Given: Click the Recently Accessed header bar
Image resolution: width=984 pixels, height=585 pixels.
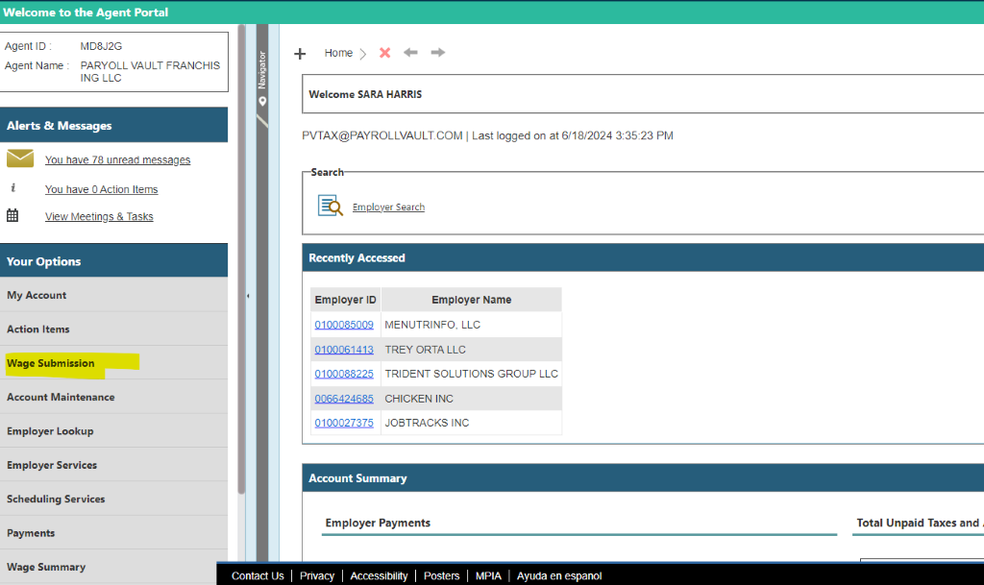Looking at the screenshot, I should pos(643,257).
